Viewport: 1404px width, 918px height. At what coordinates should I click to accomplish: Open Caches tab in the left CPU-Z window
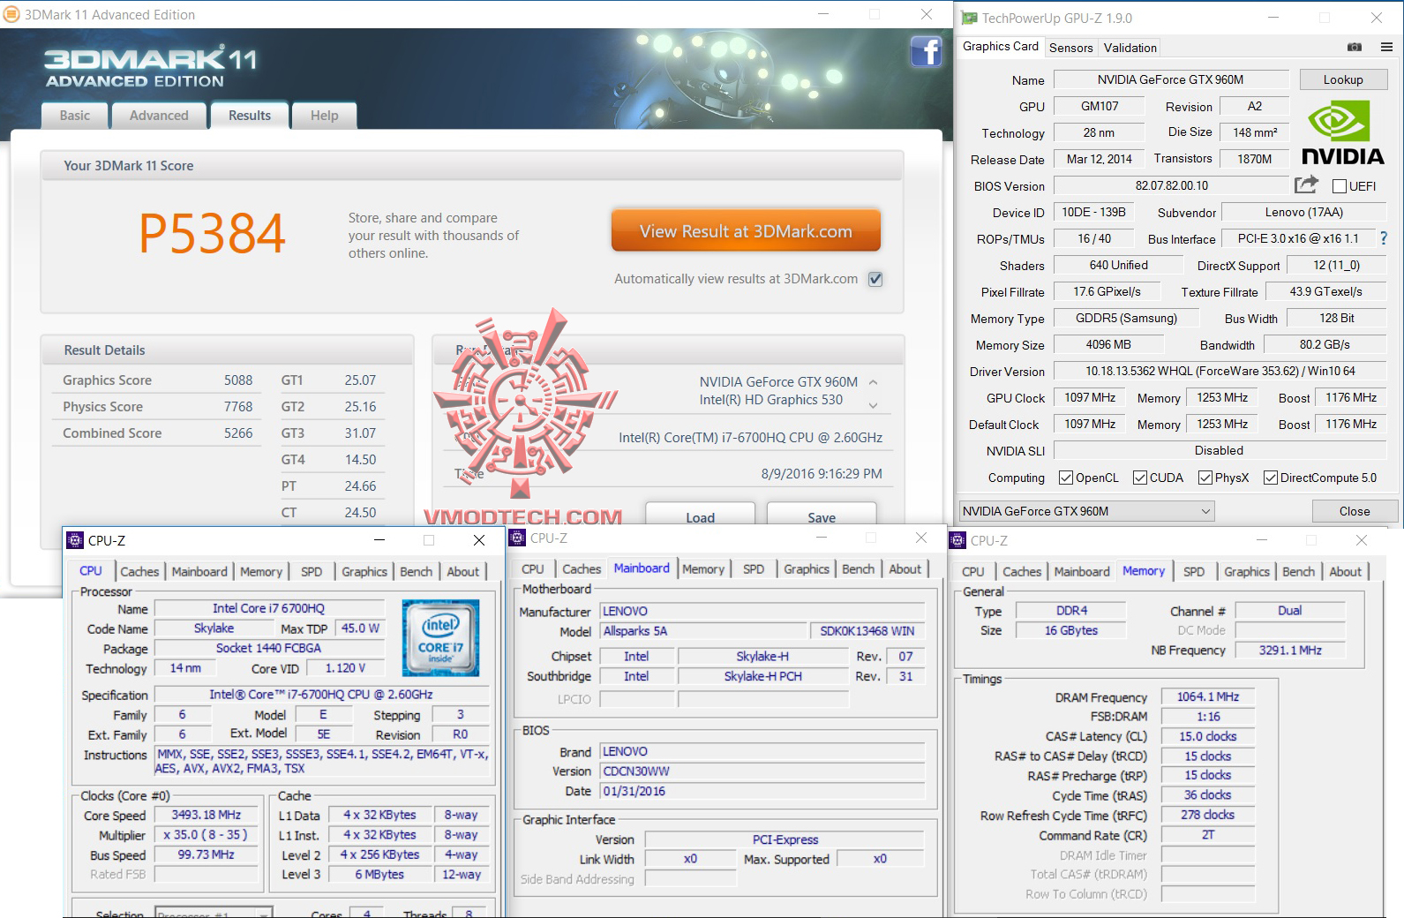point(139,572)
